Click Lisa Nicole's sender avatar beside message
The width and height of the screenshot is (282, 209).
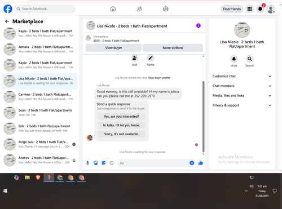click(90, 138)
